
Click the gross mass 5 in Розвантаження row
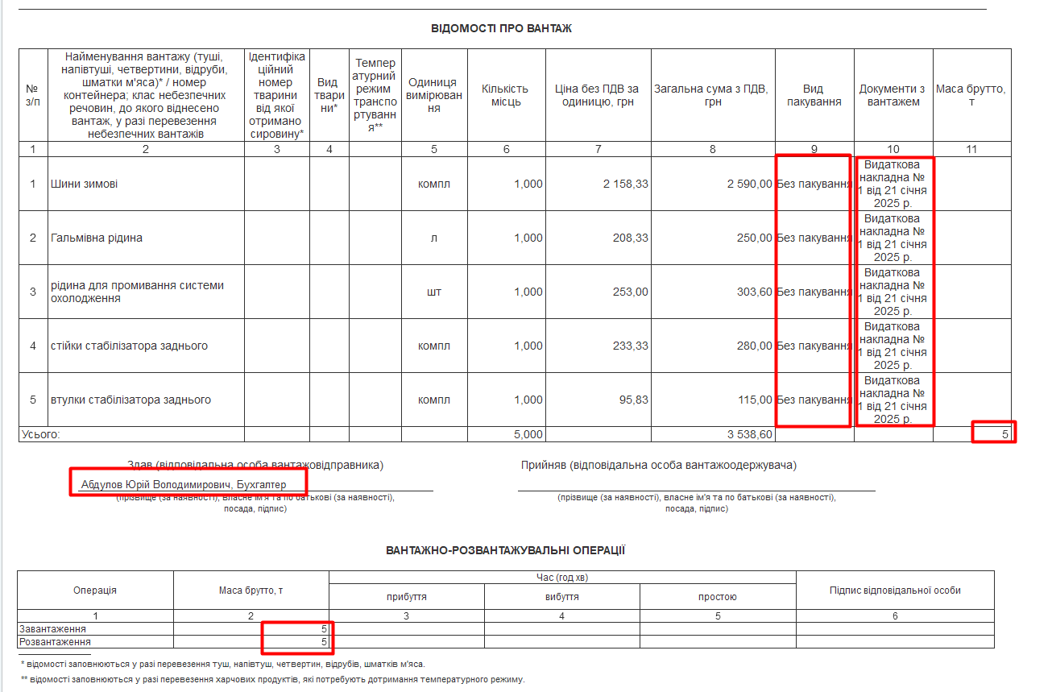pos(324,642)
